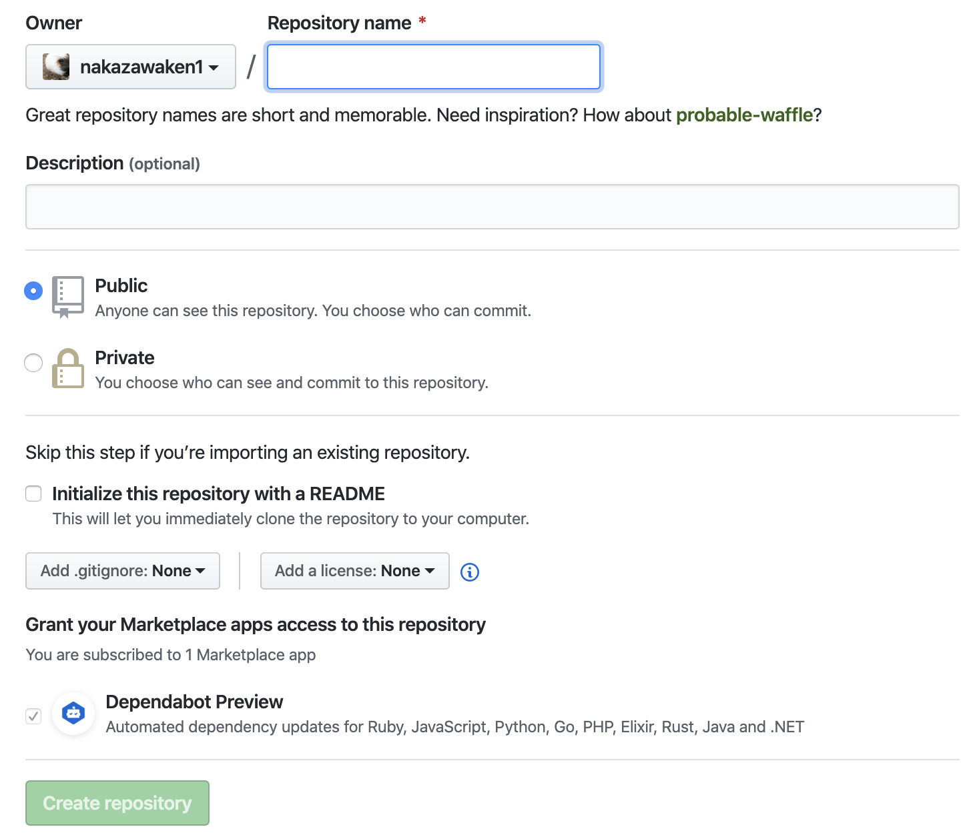Click the license info circle icon
This screenshot has width=973, height=835.
point(469,572)
